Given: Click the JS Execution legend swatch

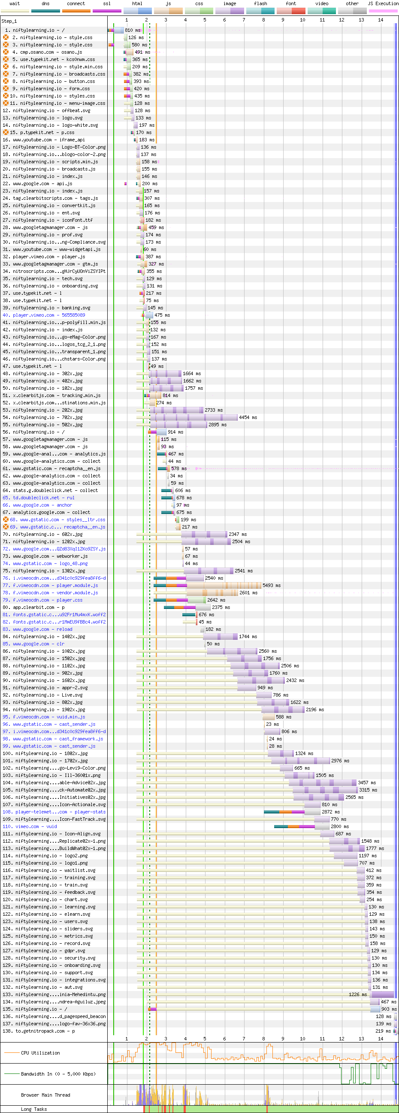Looking at the screenshot, I should pos(383,11).
